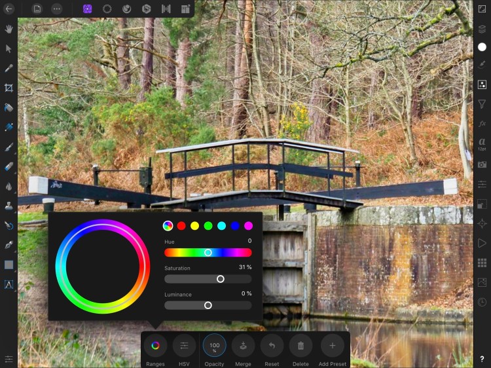Expand the left toolbar options toggle

[9, 359]
